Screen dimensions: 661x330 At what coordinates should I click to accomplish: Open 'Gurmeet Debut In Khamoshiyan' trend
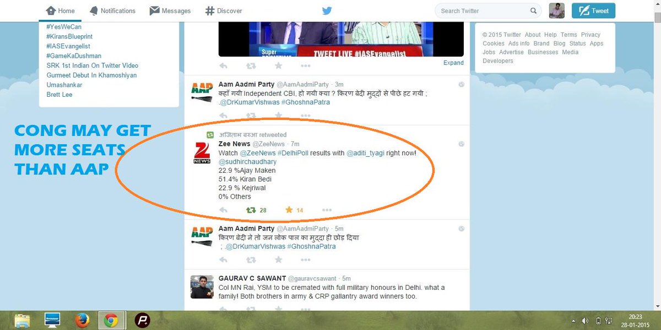91,75
